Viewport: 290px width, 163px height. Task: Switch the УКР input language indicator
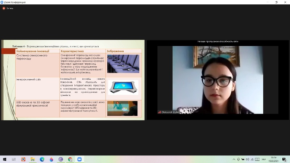click(x=264, y=159)
